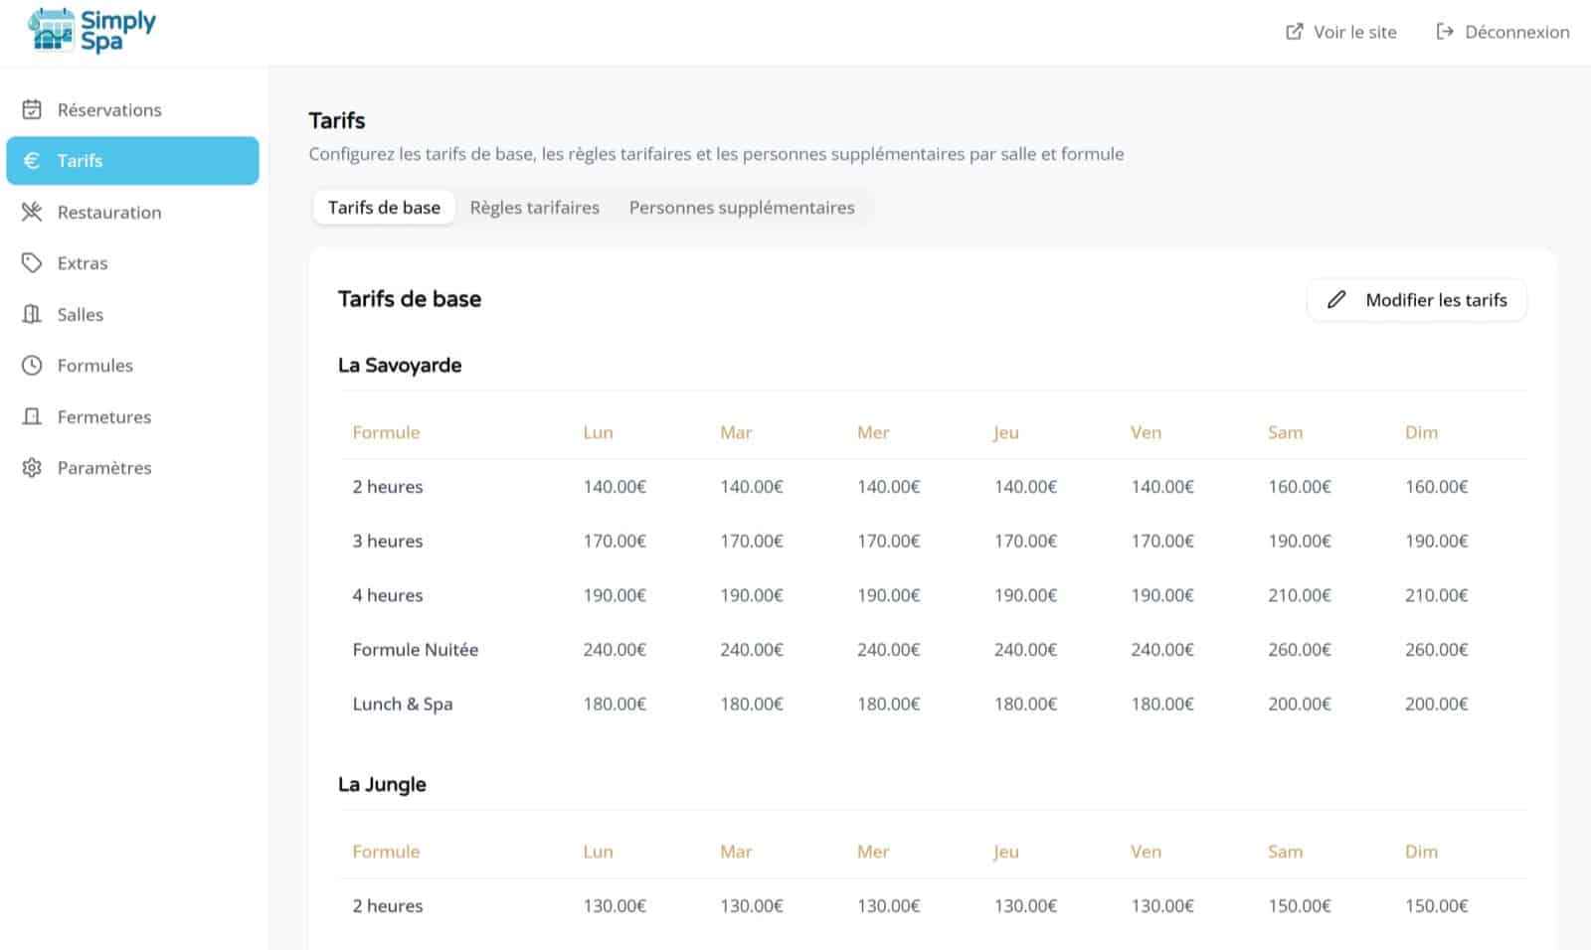The height and width of the screenshot is (950, 1591).
Task: Open the Personnes supplémentaires tab
Action: [x=741, y=208]
